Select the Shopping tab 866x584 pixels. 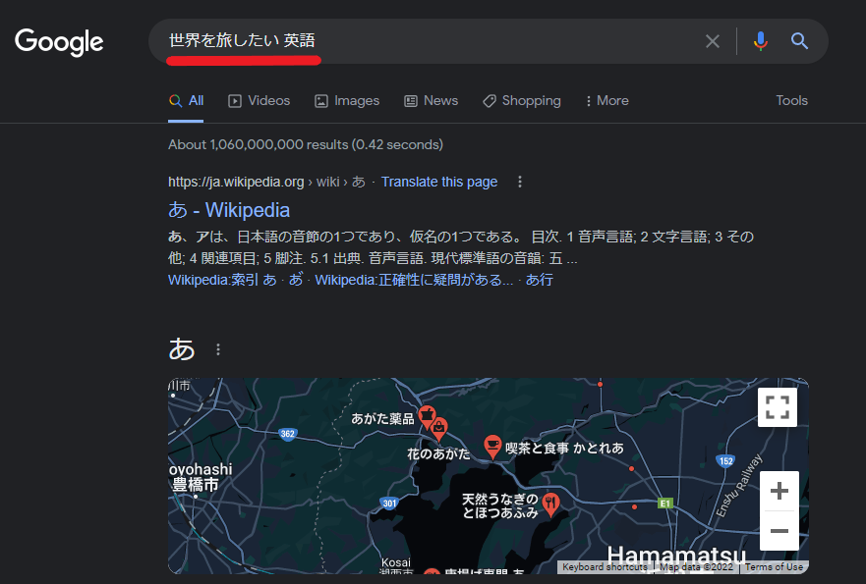point(521,100)
